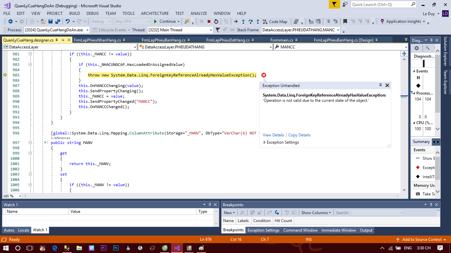This screenshot has width=451, height=253.
Task: Open the DEBUG menu
Action: pos(92,13)
